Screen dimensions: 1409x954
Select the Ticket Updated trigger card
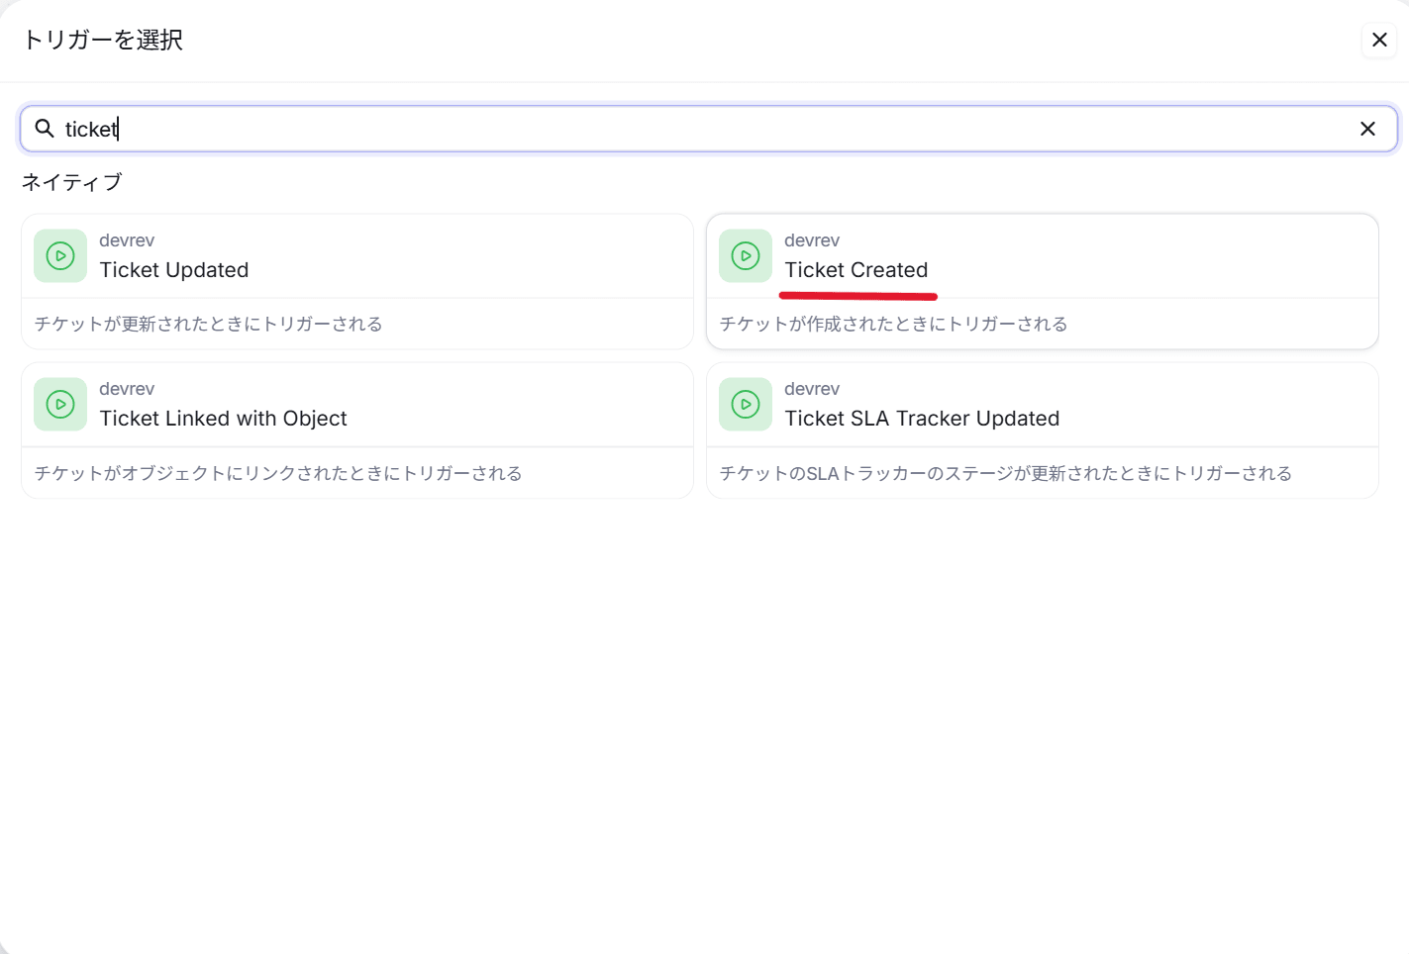pyautogui.click(x=356, y=280)
